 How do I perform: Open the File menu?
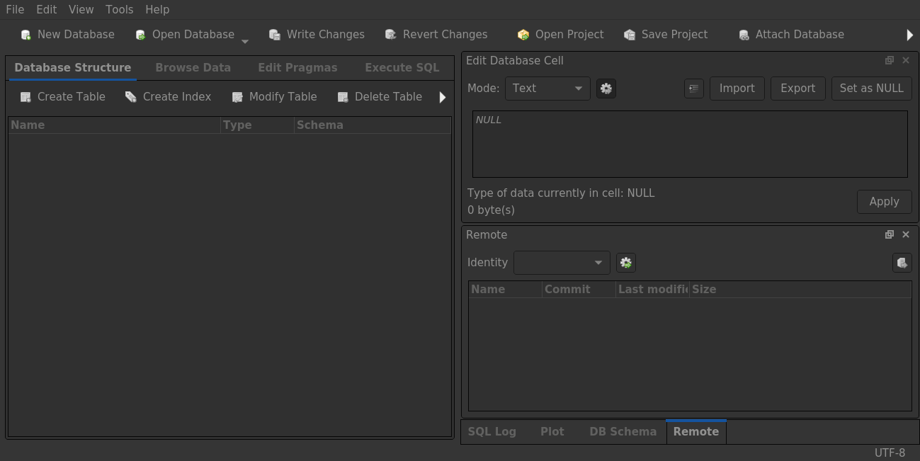point(15,10)
